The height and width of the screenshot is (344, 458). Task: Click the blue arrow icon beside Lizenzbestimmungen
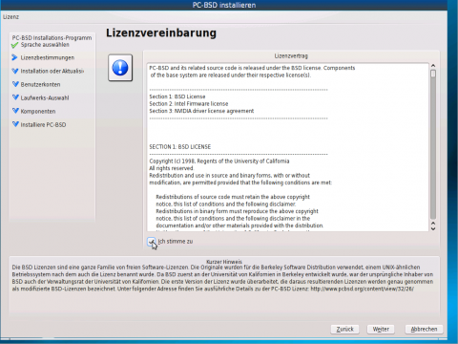(x=14, y=57)
